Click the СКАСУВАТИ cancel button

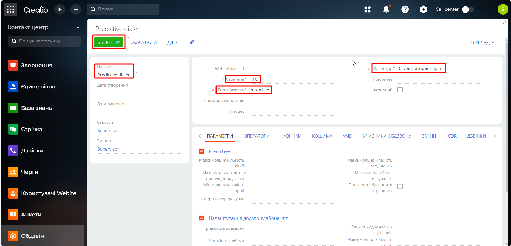point(143,42)
